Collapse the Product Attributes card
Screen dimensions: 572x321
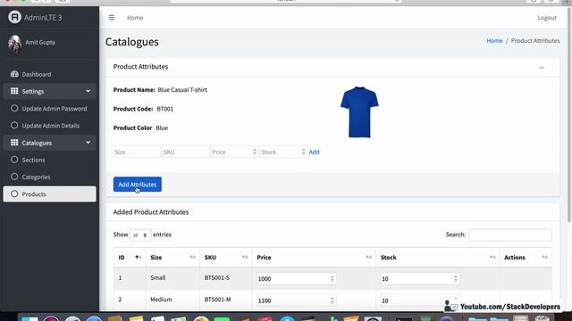[x=541, y=68]
